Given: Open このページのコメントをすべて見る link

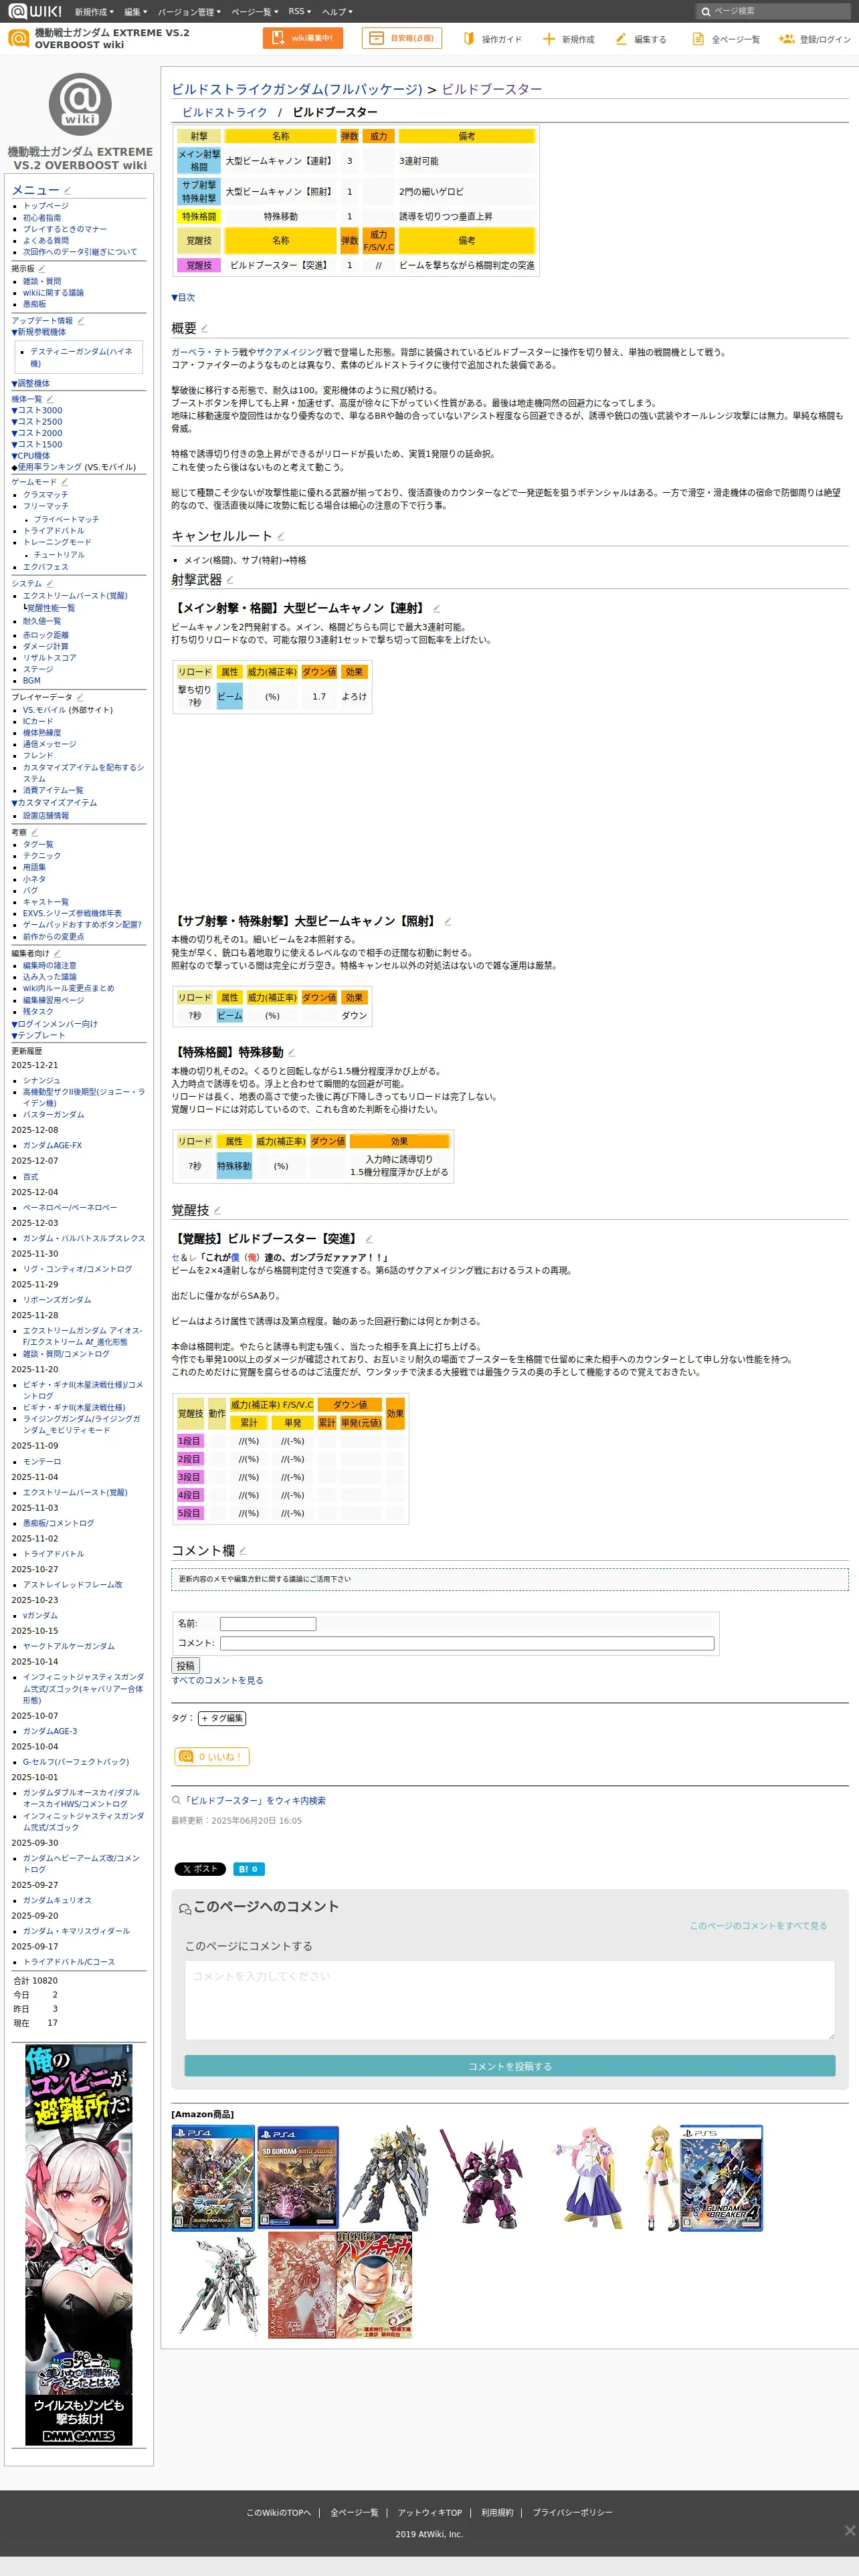Looking at the screenshot, I should [758, 1925].
